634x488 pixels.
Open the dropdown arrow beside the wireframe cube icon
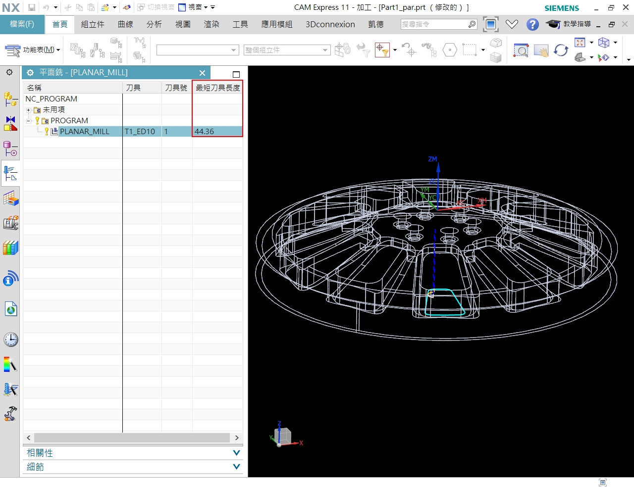point(615,43)
